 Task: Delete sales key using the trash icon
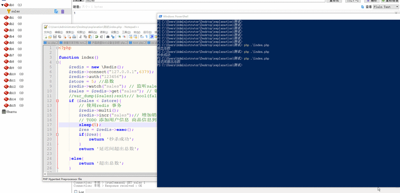(x=62, y=11)
